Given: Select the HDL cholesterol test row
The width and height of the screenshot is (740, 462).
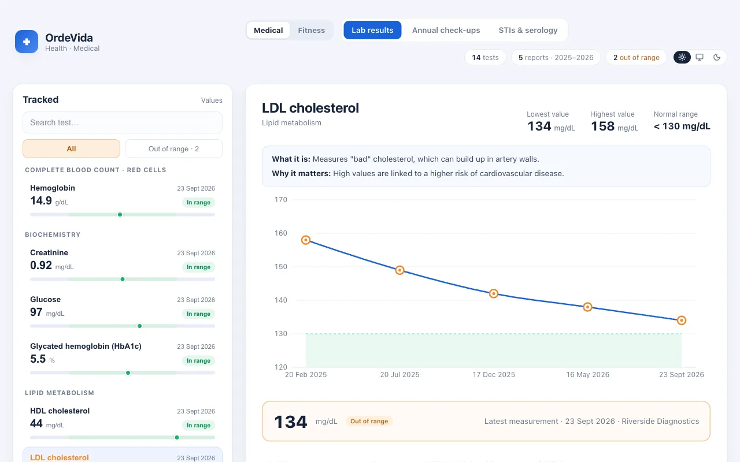Looking at the screenshot, I should coord(123,424).
